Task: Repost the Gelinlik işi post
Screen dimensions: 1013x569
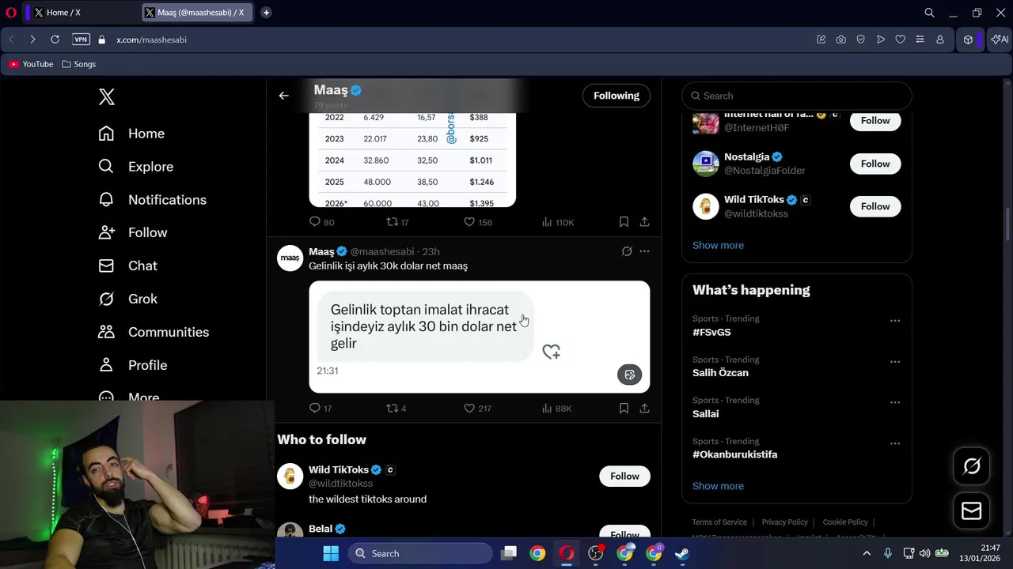Action: [x=392, y=409]
